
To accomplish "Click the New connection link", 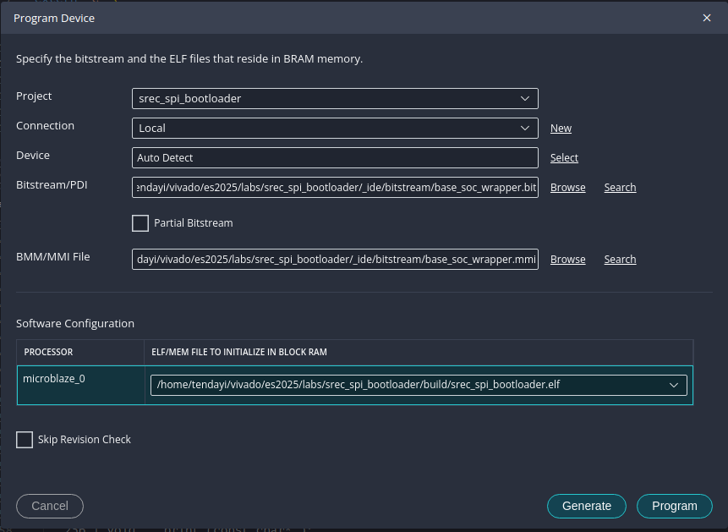I will (561, 129).
